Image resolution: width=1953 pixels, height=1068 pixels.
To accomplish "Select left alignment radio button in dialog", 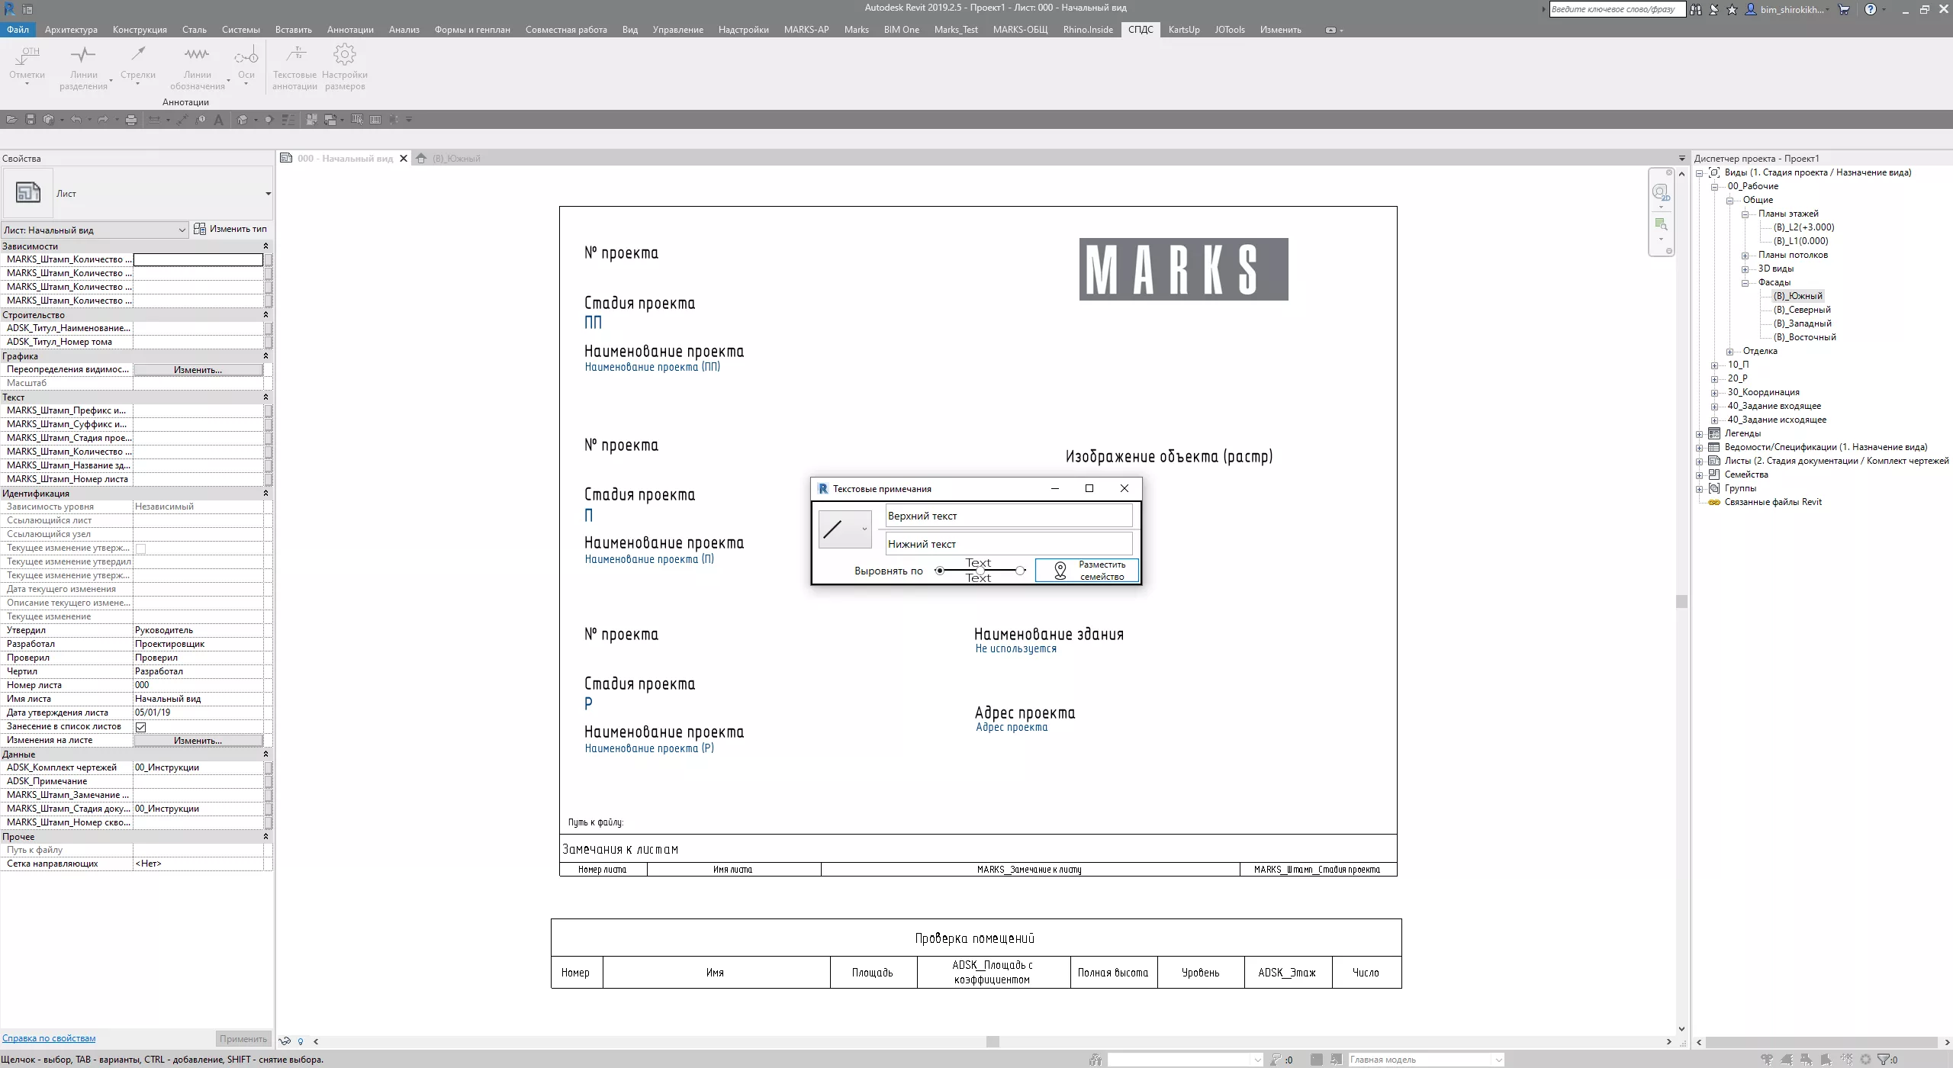I will point(940,571).
